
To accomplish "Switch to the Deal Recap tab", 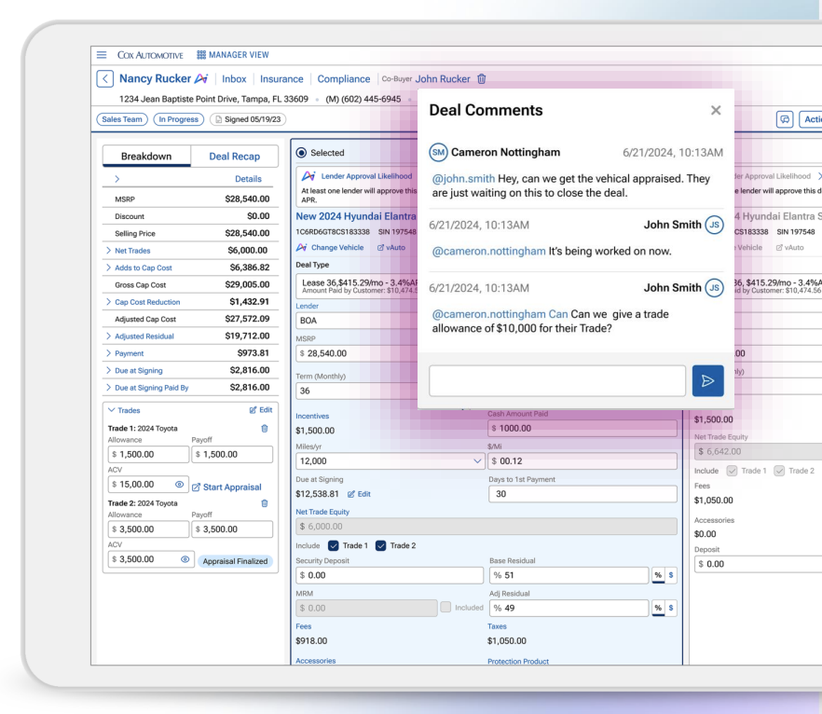I will [x=234, y=157].
